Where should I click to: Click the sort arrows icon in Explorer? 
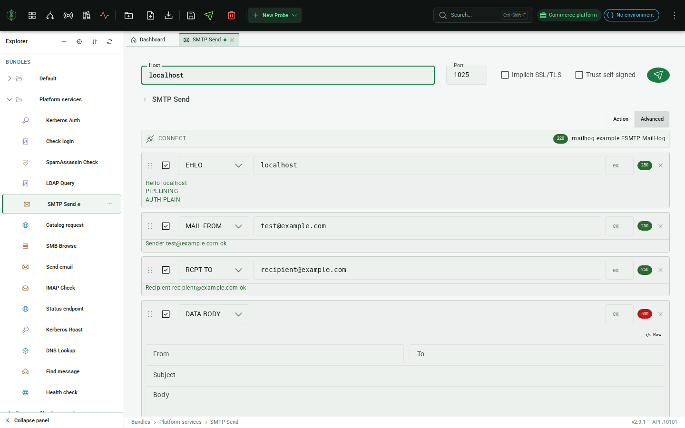click(95, 41)
